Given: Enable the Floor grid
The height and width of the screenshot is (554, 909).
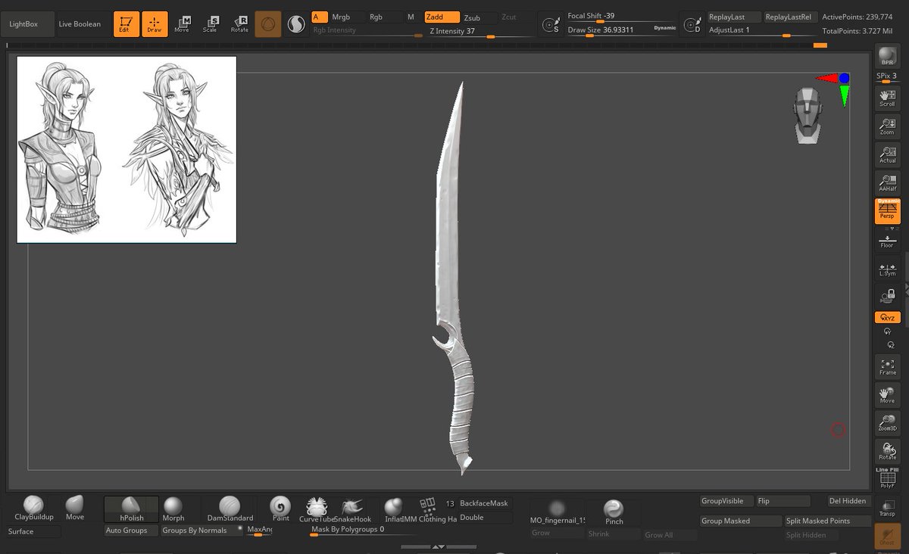Looking at the screenshot, I should point(886,240).
